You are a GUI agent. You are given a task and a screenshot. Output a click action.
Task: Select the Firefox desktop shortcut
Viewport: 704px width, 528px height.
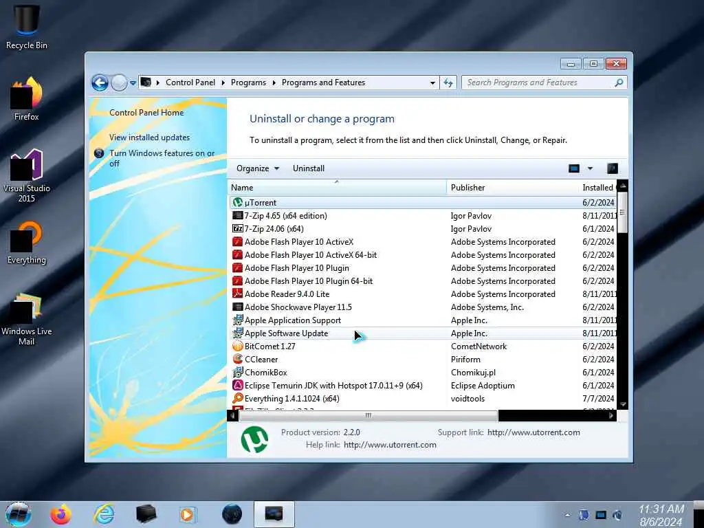[27, 99]
